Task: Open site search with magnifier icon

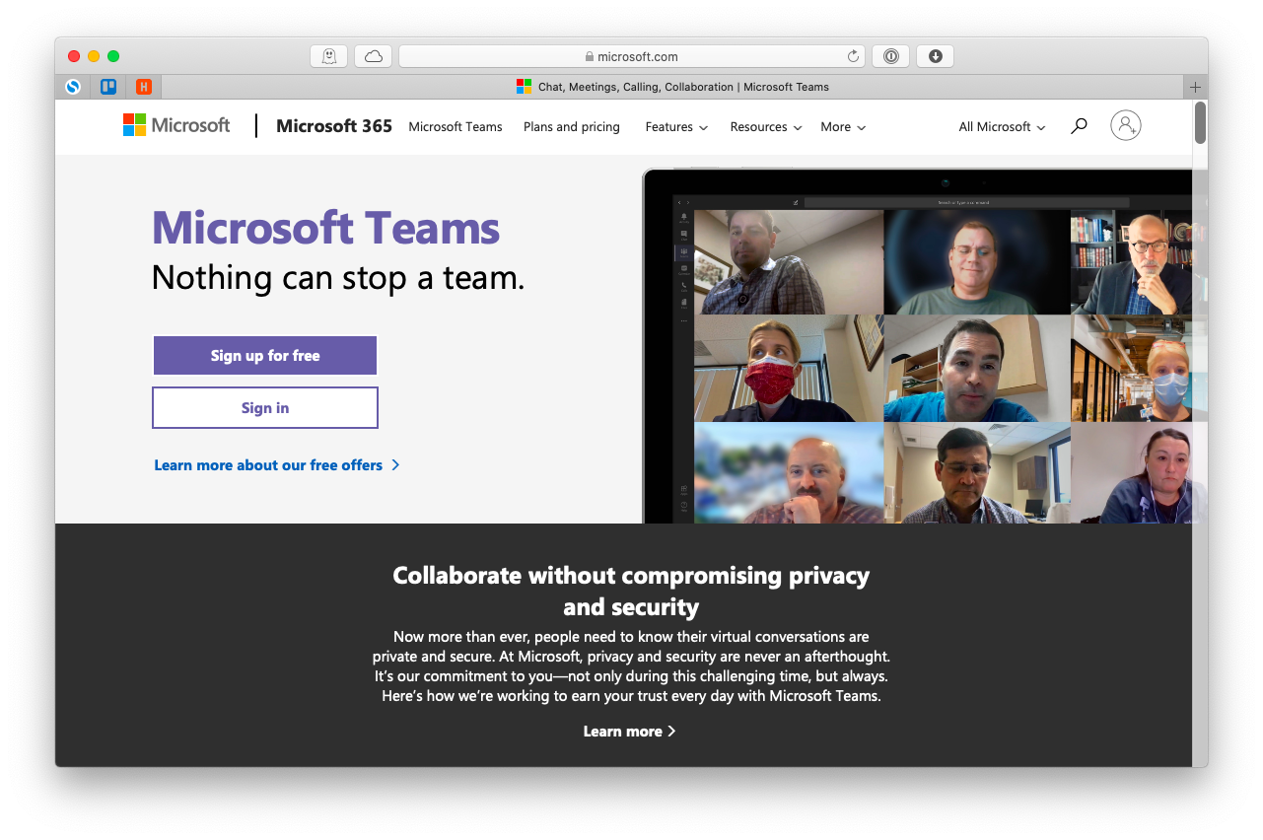Action: click(1079, 126)
